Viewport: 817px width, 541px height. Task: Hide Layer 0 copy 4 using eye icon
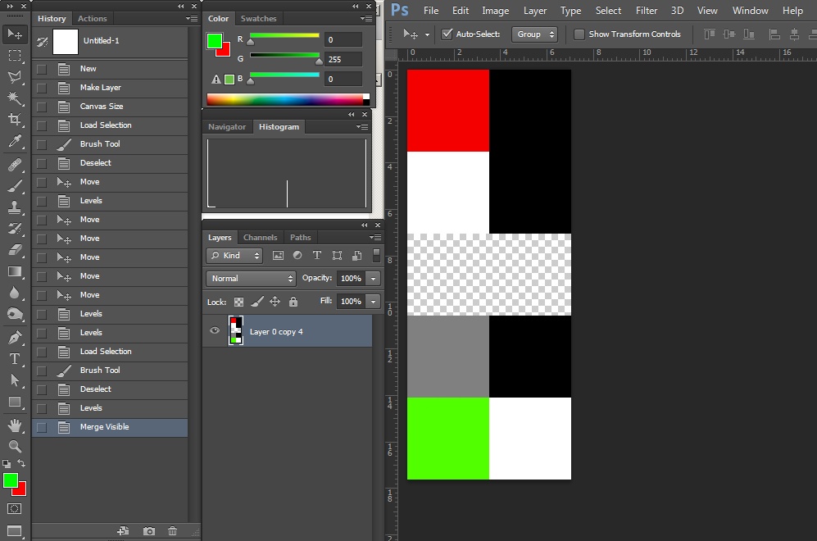(x=215, y=331)
